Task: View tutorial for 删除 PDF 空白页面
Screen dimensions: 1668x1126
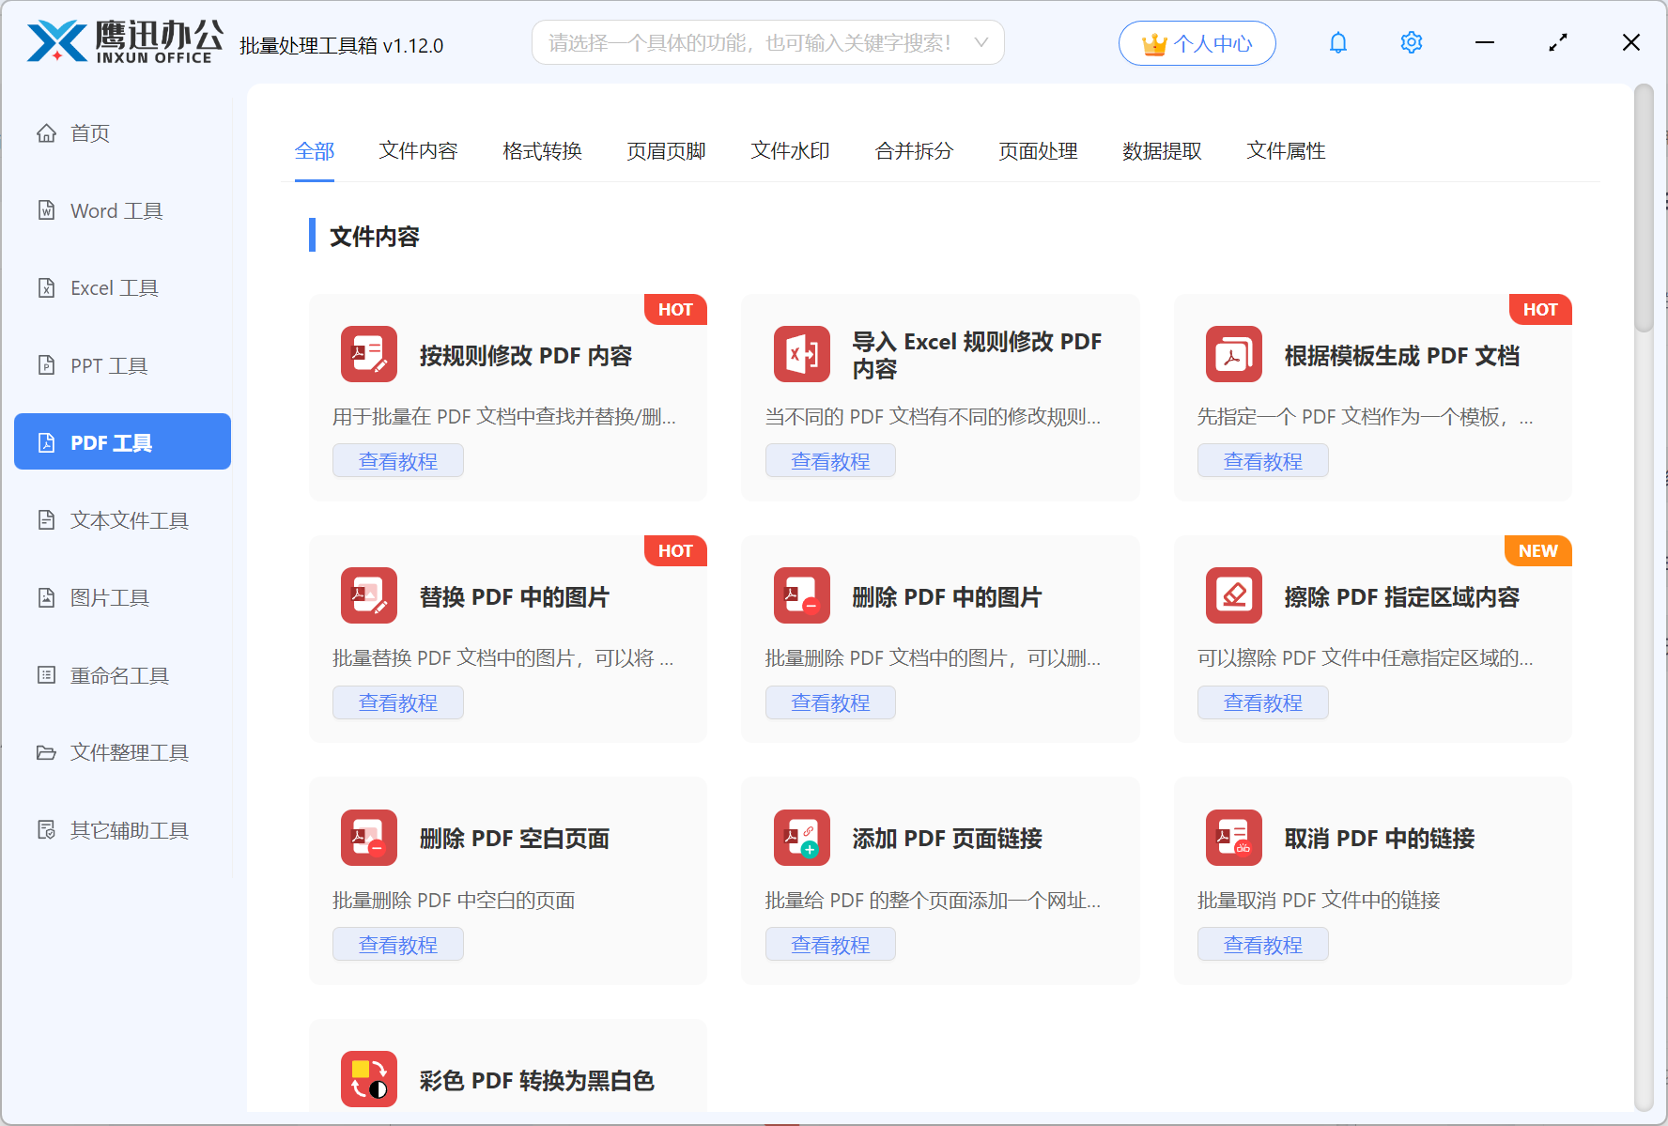Action: 398,945
